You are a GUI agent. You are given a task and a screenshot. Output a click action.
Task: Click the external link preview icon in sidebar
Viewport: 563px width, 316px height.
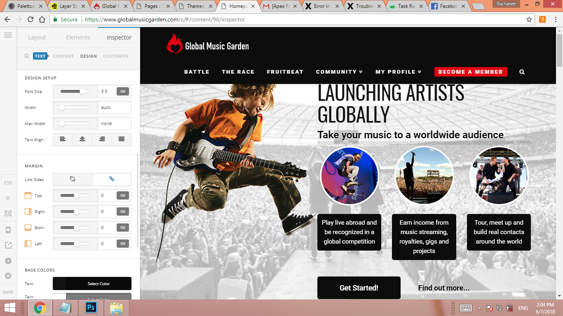[8, 245]
